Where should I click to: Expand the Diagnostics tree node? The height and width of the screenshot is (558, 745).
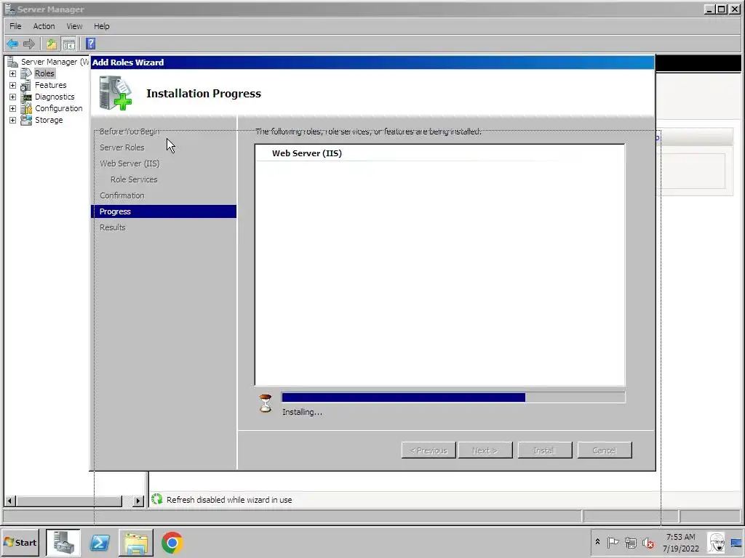13,97
